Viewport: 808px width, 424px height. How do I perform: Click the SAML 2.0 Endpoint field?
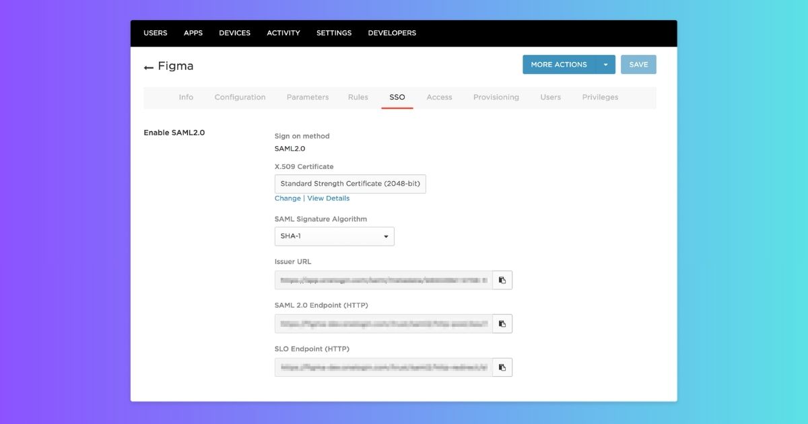384,324
